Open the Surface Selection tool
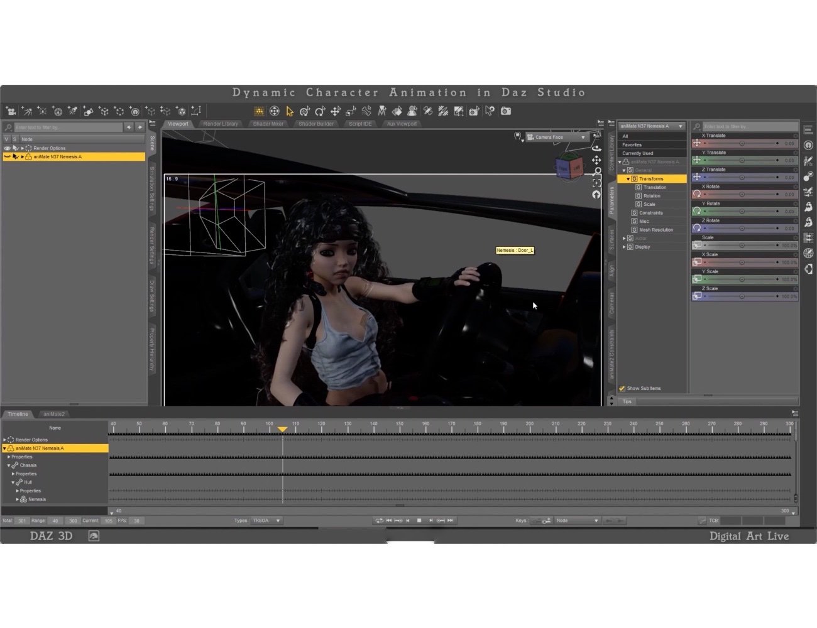Viewport: 817px width, 628px height. point(396,111)
